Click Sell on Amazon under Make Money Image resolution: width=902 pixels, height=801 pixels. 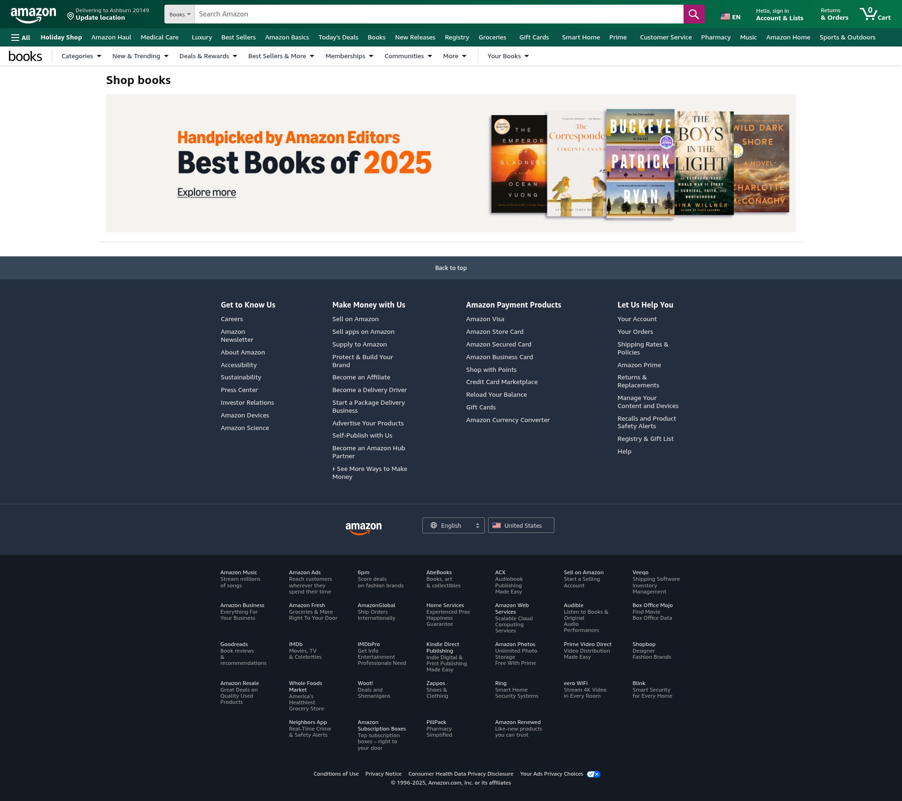[x=355, y=319]
